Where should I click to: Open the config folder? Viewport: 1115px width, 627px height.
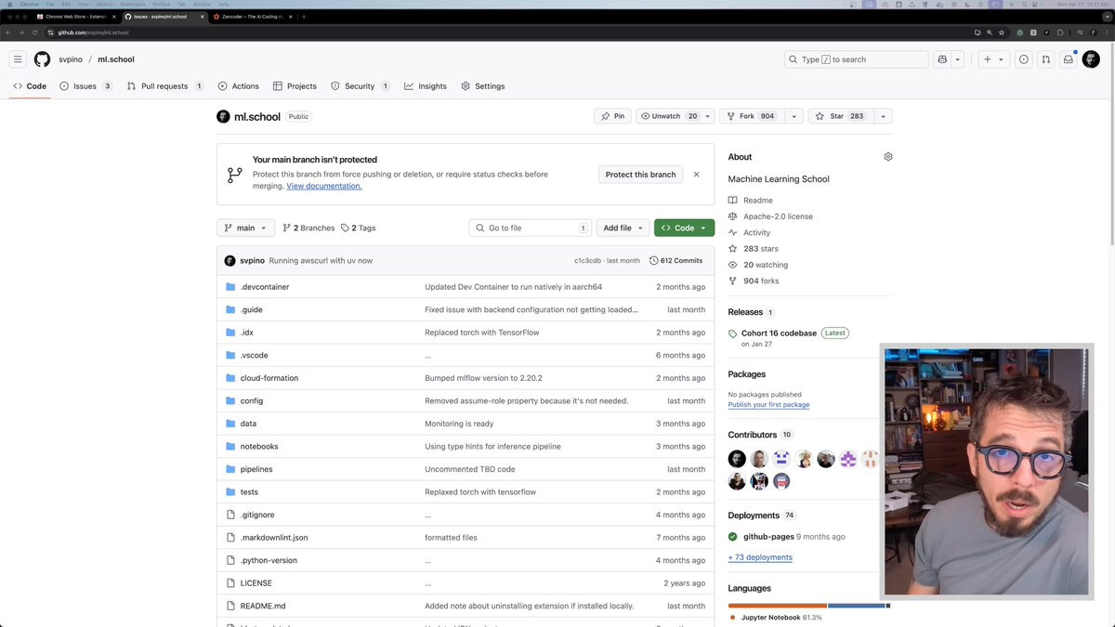pyautogui.click(x=251, y=401)
